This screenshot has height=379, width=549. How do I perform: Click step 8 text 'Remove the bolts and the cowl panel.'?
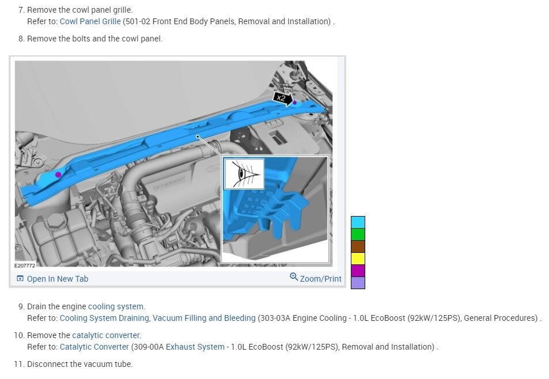94,39
